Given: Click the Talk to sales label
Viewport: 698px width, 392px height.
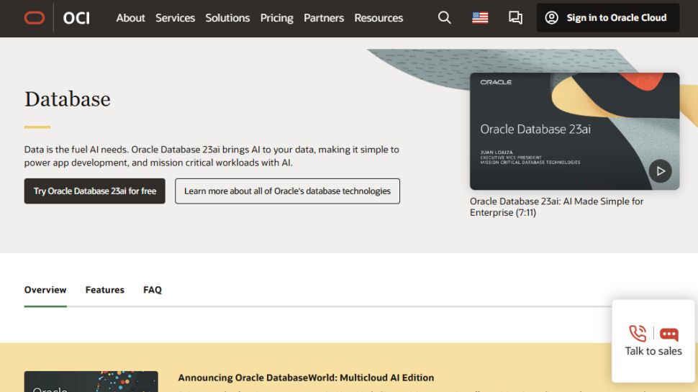Looking at the screenshot, I should click(653, 351).
